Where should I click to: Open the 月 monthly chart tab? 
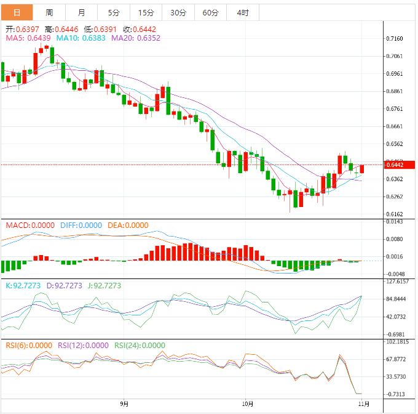(82, 12)
